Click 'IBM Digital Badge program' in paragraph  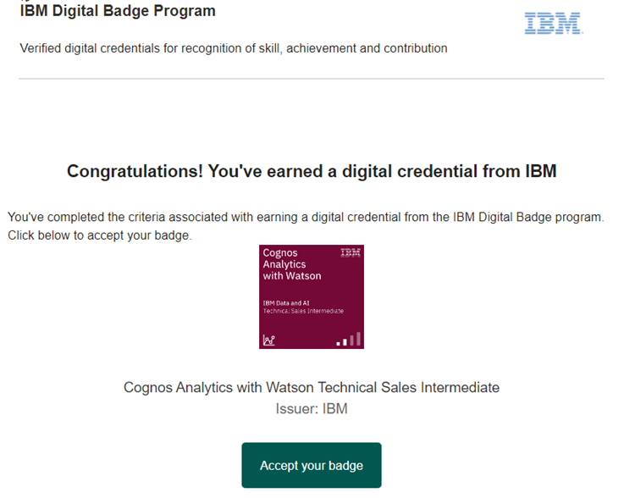point(527,217)
